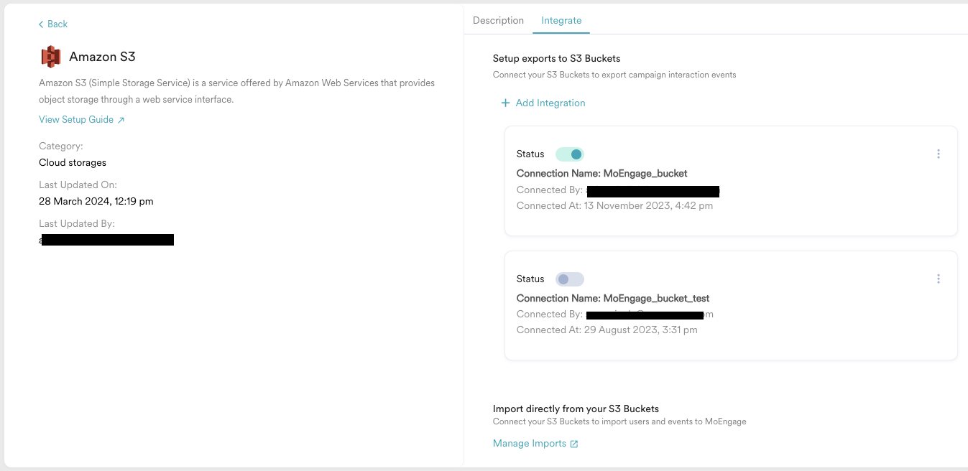Click the Setup exports to S3 Buckets heading

(x=556, y=59)
